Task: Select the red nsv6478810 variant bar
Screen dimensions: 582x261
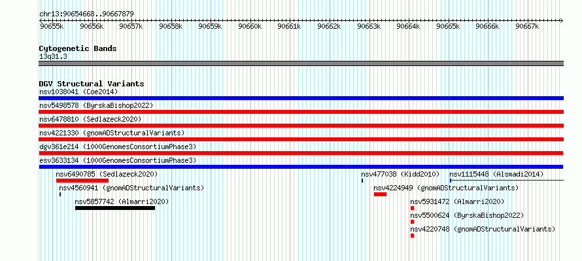Action: [x=301, y=126]
